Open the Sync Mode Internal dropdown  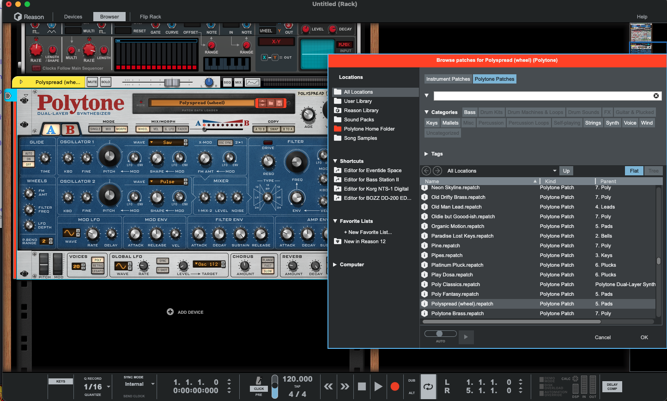pyautogui.click(x=153, y=384)
